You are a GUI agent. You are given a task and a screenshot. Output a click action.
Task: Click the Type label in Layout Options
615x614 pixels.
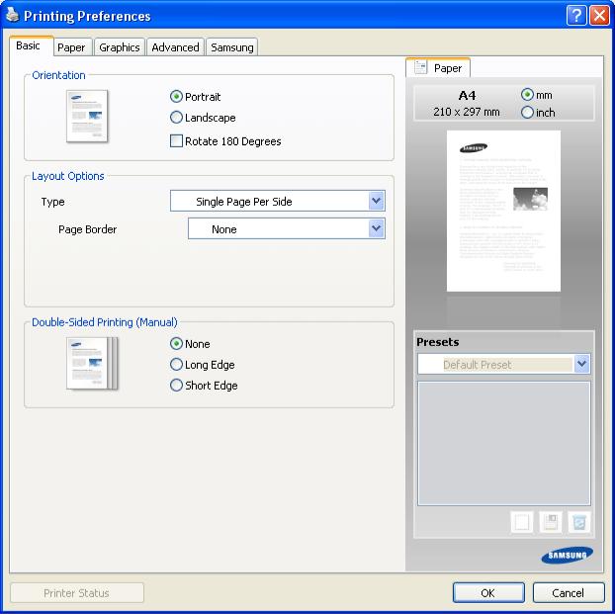[53, 202]
